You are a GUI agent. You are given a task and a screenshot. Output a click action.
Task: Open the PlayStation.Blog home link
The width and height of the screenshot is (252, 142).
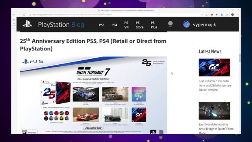pyautogui.click(x=61, y=24)
